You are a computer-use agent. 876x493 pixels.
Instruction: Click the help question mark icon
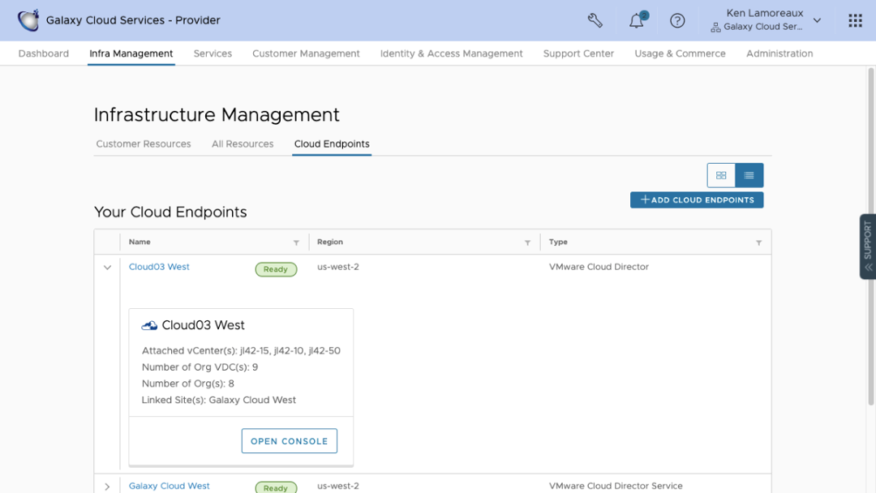coord(677,20)
